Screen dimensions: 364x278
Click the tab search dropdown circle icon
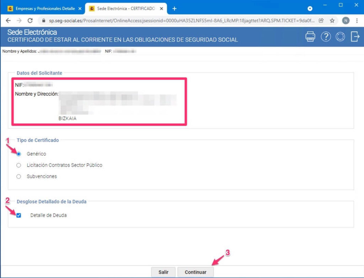pyautogui.click(x=310, y=9)
